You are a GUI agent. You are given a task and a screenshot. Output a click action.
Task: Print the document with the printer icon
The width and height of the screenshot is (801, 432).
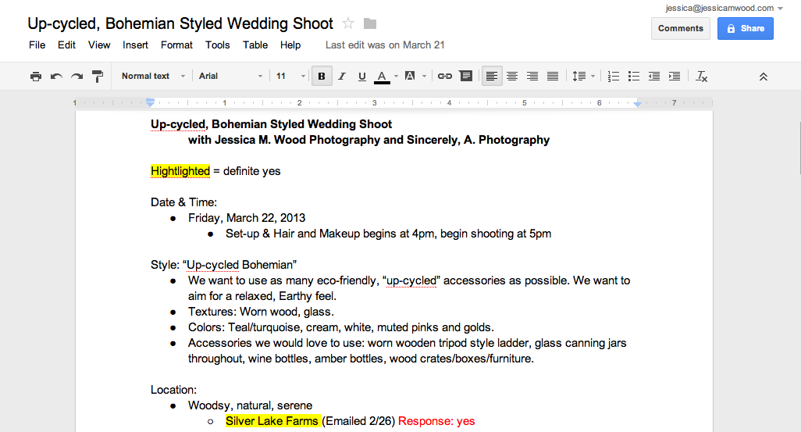point(36,77)
